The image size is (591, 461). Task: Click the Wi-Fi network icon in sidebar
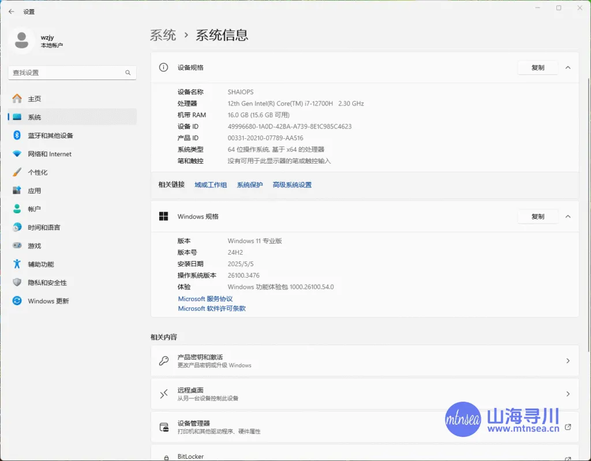coord(17,154)
